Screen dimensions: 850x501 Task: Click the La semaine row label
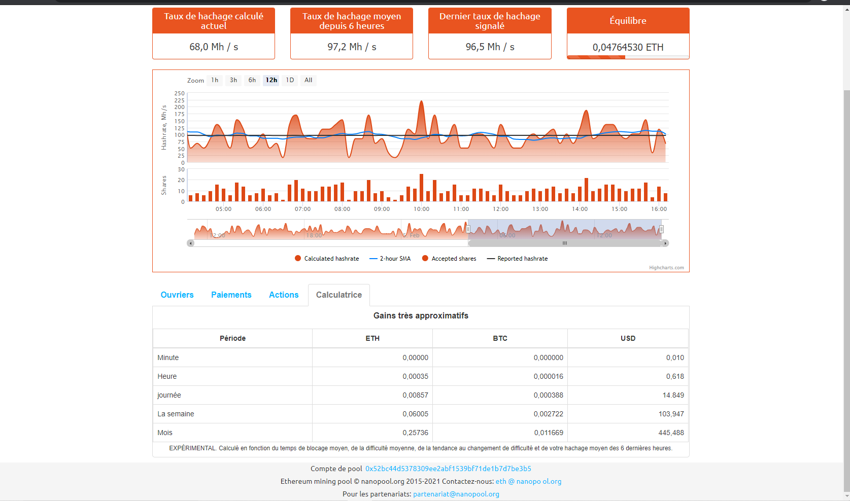pos(176,414)
